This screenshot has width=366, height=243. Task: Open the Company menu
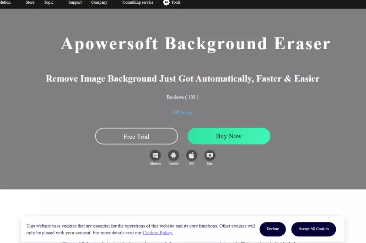click(99, 2)
